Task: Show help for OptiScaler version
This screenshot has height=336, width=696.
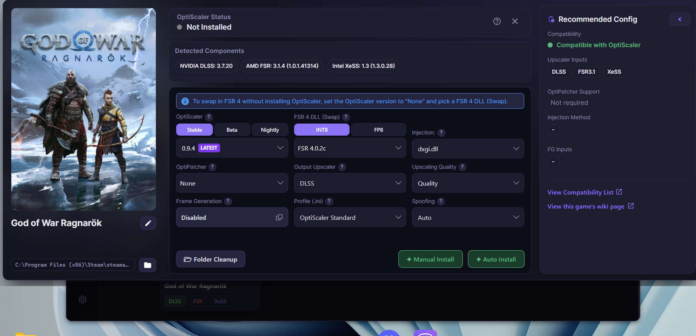Action: click(209, 117)
